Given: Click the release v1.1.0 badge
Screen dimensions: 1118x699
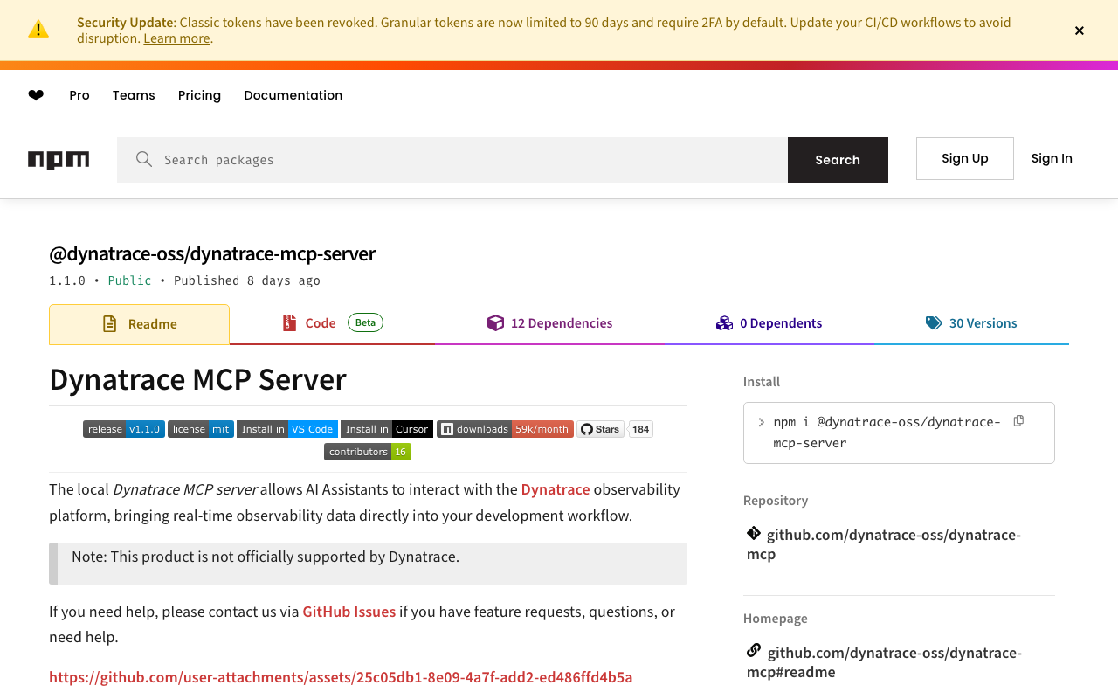Looking at the screenshot, I should (123, 429).
